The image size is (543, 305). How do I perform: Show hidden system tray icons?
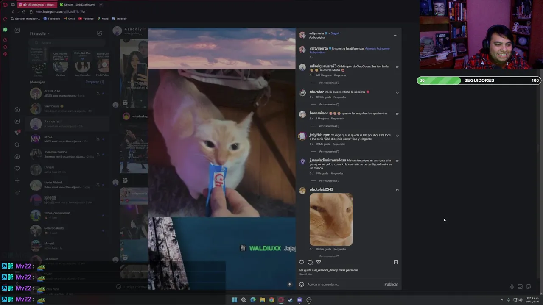[501, 300]
